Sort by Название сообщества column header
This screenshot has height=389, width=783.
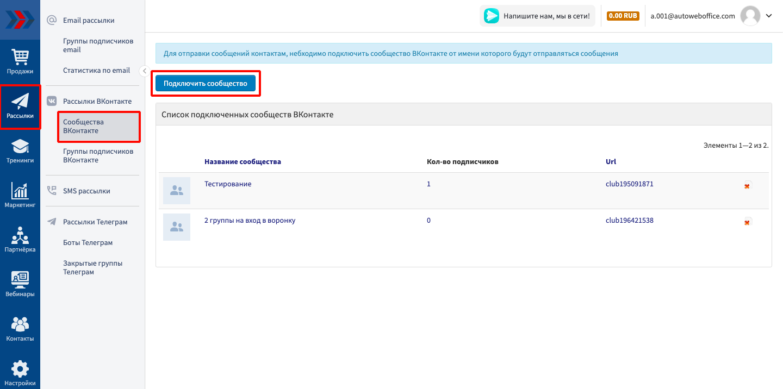pyautogui.click(x=243, y=162)
